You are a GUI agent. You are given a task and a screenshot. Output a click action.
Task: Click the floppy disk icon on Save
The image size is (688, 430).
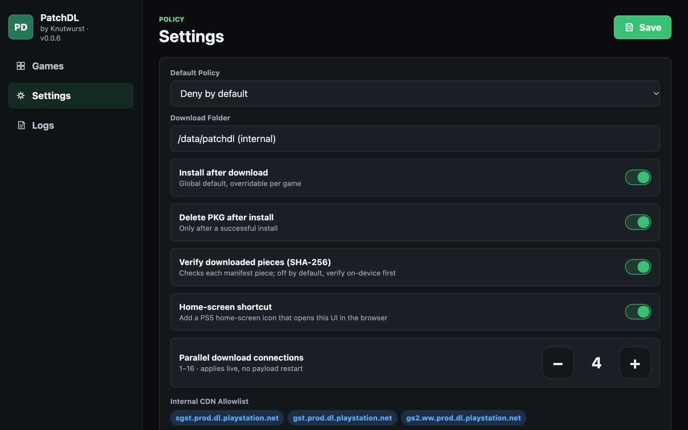pos(629,28)
